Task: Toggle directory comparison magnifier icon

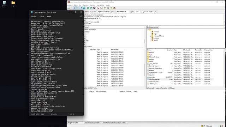Action: 108,8
